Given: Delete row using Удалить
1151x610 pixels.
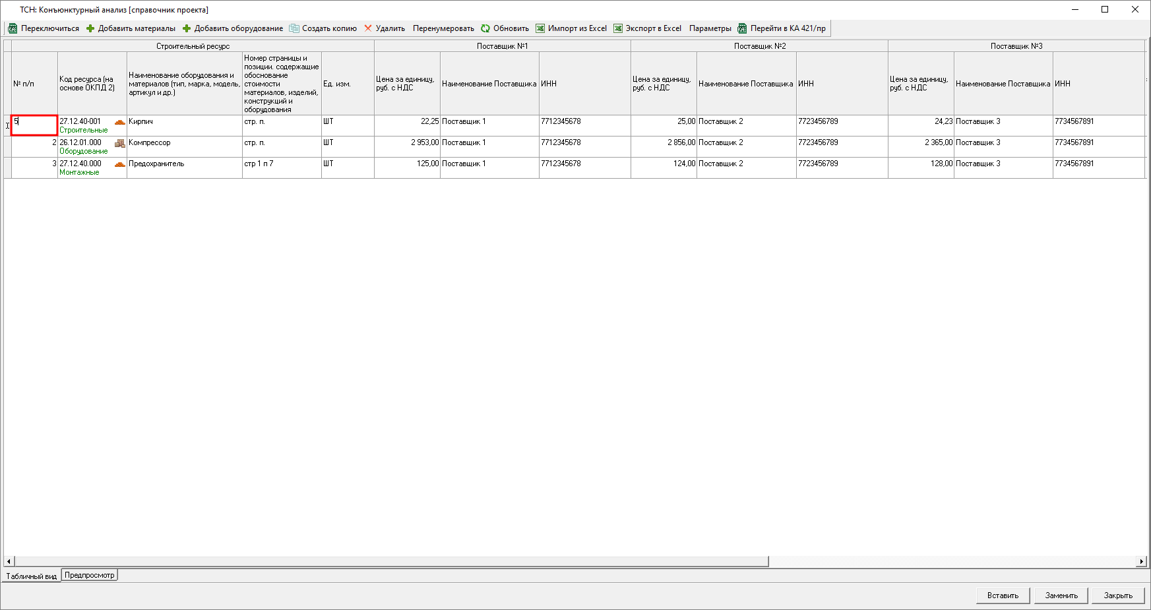Looking at the screenshot, I should click(385, 28).
